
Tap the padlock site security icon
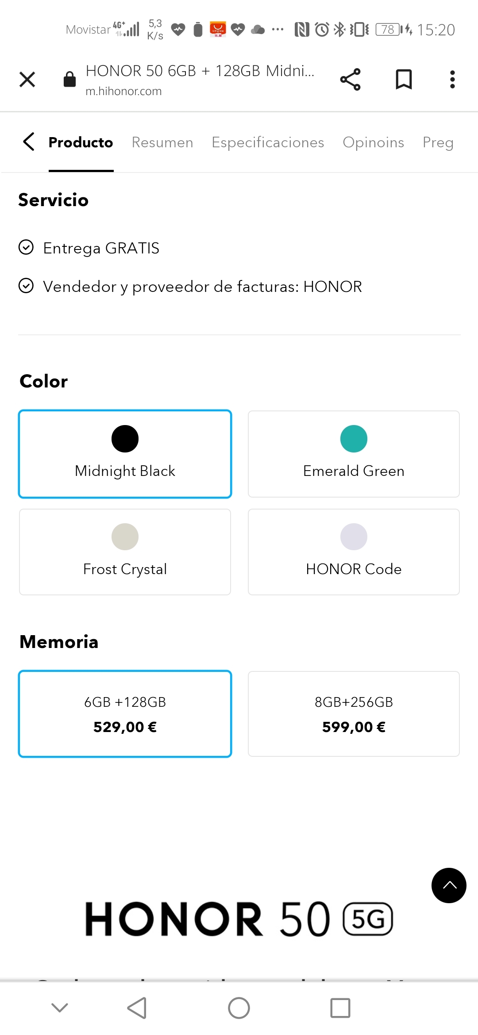click(x=69, y=80)
